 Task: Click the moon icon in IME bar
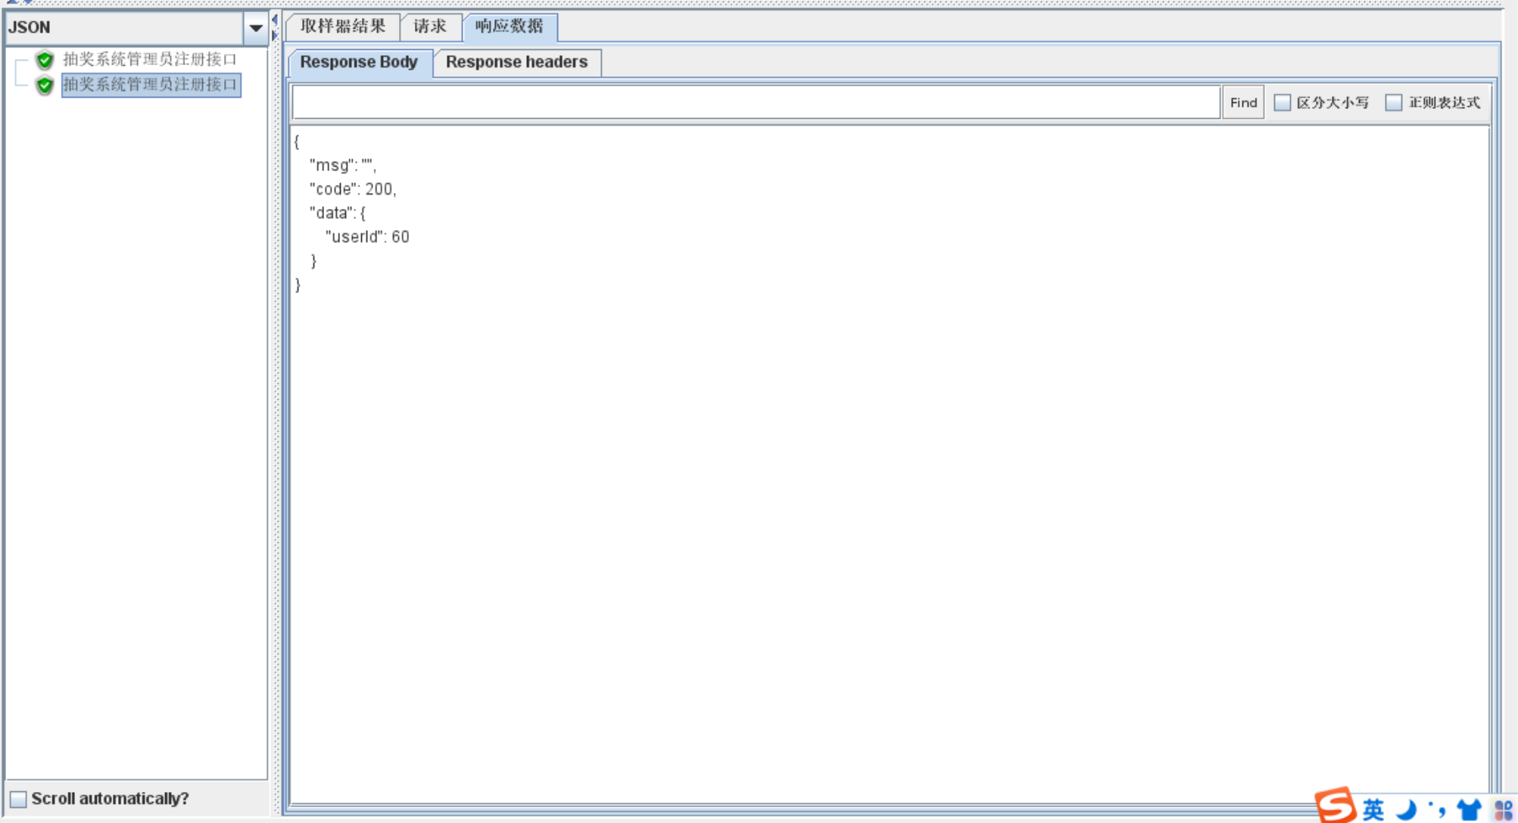(x=1406, y=809)
